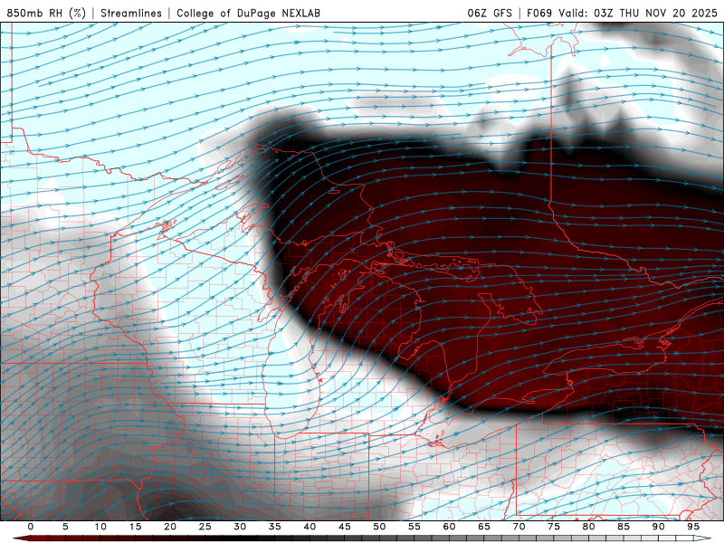Click the '85' colorbar scale label

coord(624,527)
